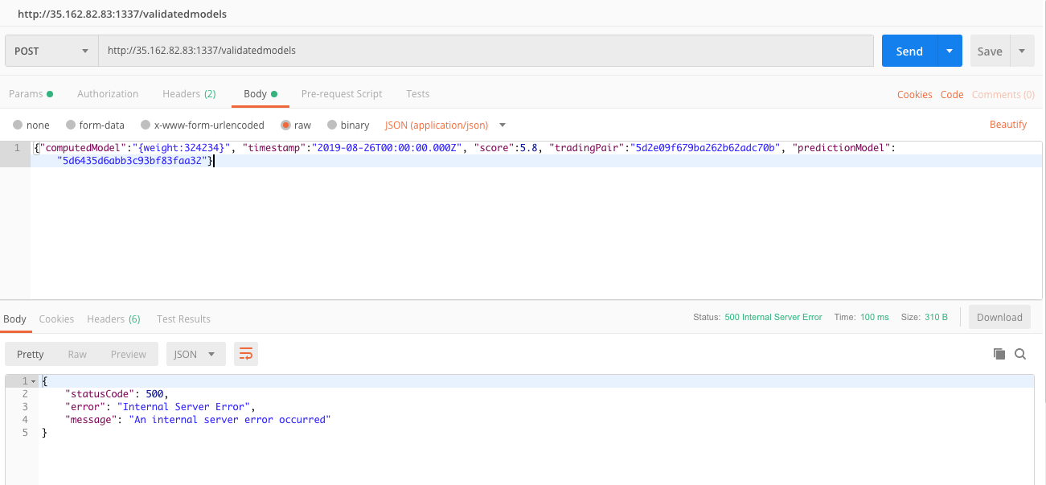Switch to the response Body tab

(15, 319)
